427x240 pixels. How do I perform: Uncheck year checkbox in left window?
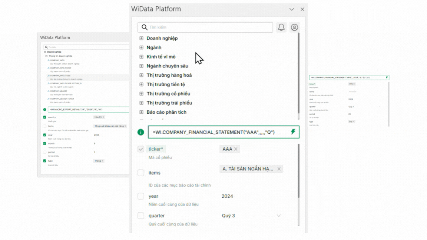pyautogui.click(x=44, y=135)
